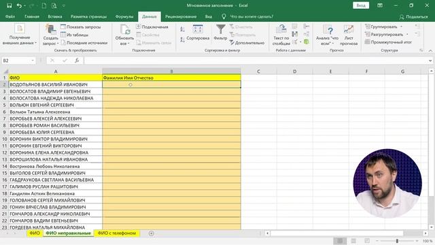The height and width of the screenshot is (245, 435).
Task: Select header cell 'Фамилия Имя Отчество'
Action: pos(171,78)
